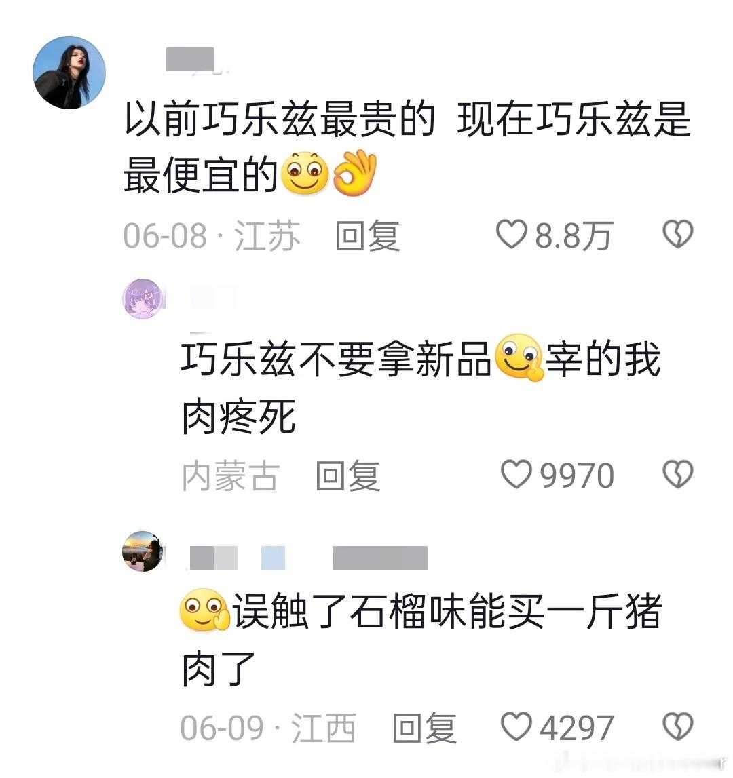Like the 8.8万 comment with heart icon
Image resolution: width=733 pixels, height=778 pixels.
tap(511, 234)
